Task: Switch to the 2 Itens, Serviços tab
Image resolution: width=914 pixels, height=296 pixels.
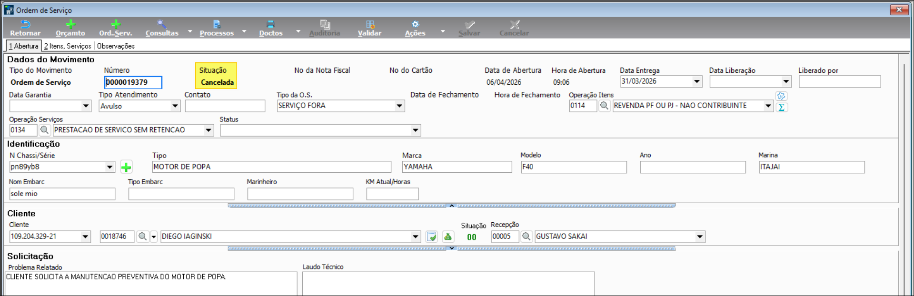Action: pos(68,46)
